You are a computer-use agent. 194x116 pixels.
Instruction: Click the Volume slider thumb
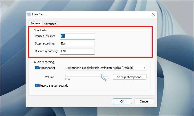tap(103, 76)
